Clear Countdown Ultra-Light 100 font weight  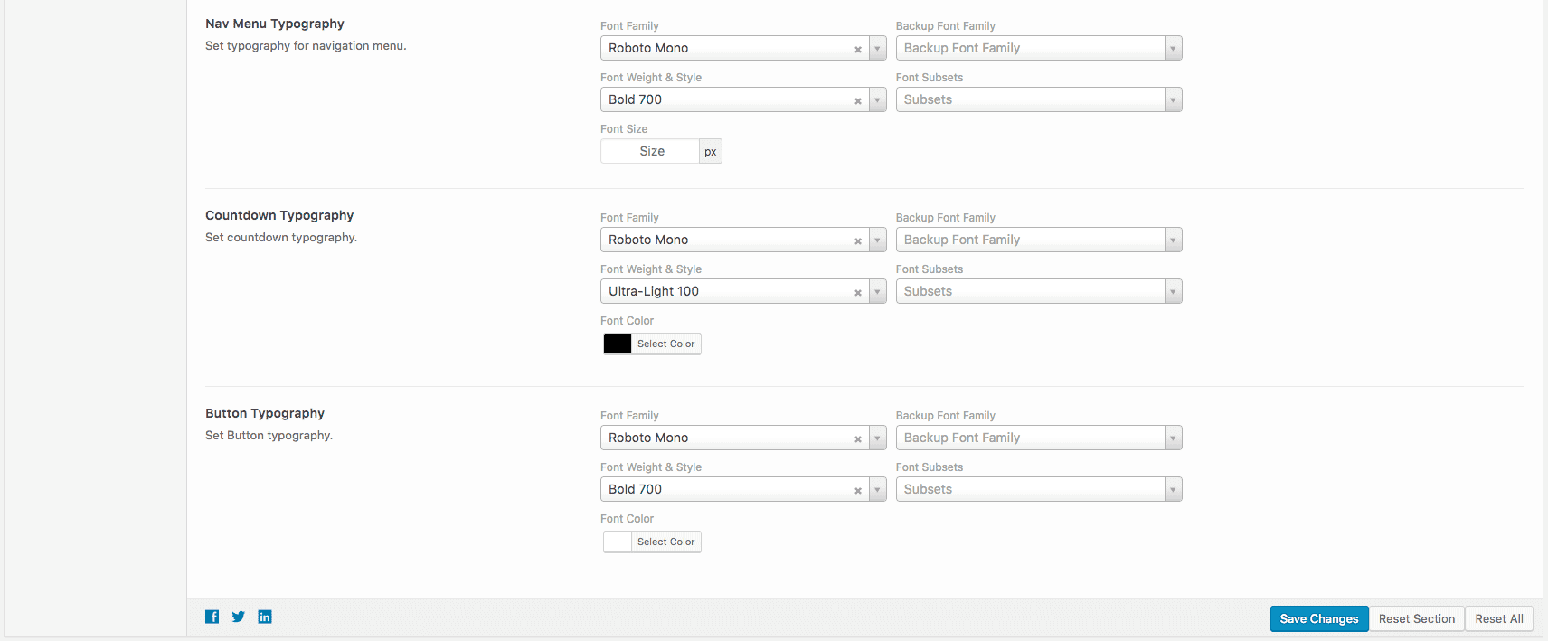coord(857,293)
